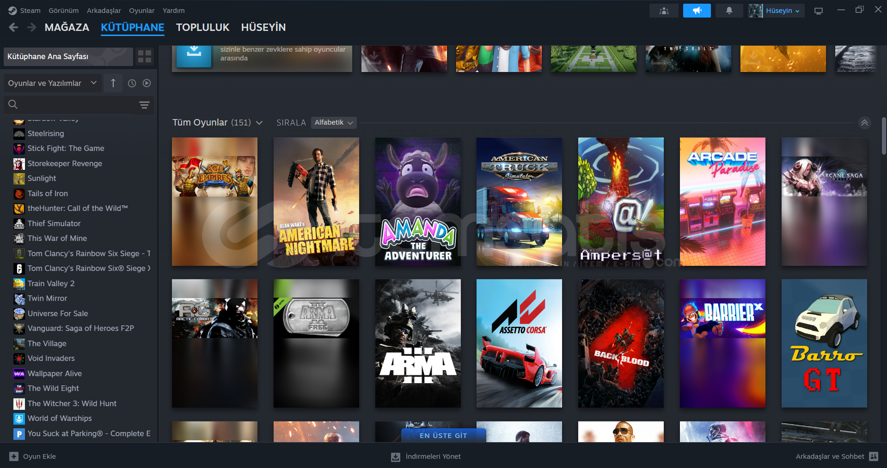Click the You Suck at Parking icon
887x468 pixels.
point(19,433)
